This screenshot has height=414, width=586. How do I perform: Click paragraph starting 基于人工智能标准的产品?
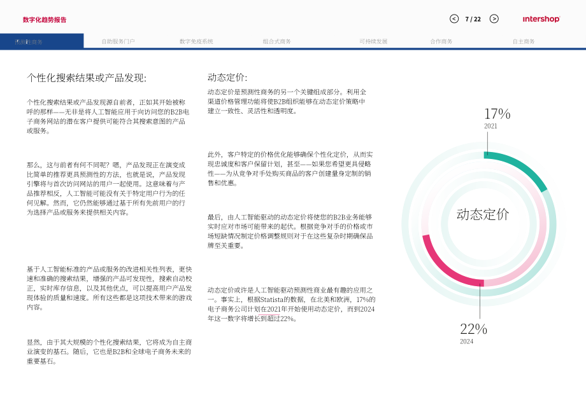(x=109, y=288)
